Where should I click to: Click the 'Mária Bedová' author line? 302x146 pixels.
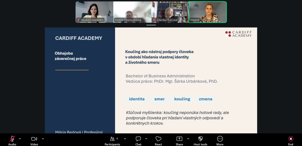point(79,132)
